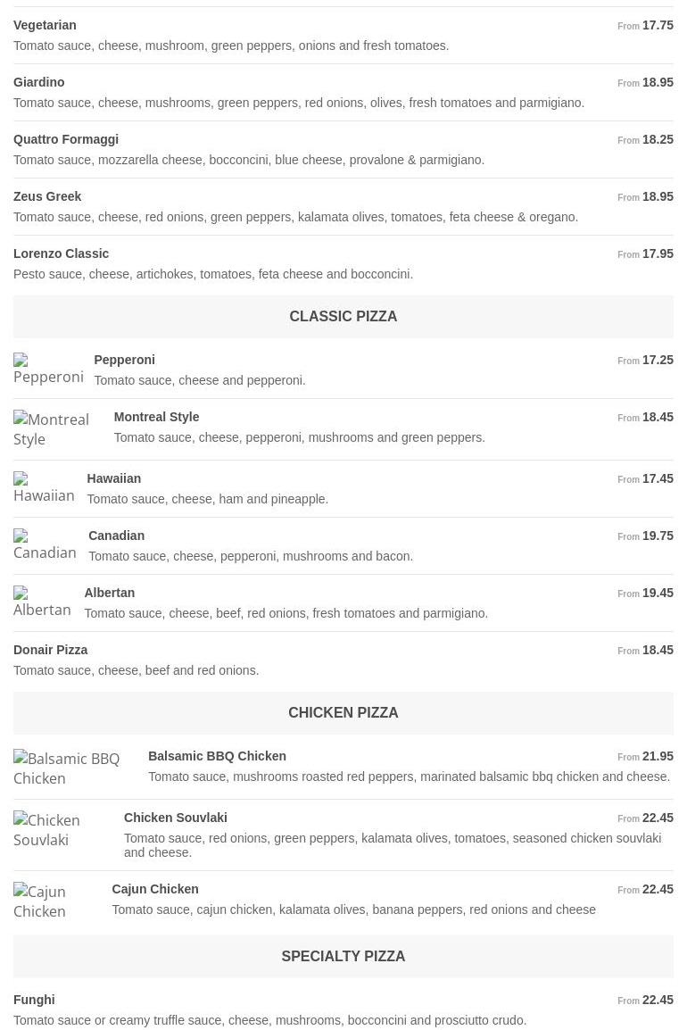Select the Vegetarian pizza item
Image resolution: width=687 pixels, height=1030 pixels.
(x=45, y=25)
